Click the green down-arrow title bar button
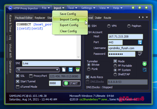Screen dimensions: 157x109 coord(133,8)
